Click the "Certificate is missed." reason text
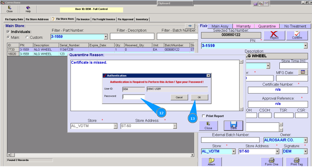The height and width of the screenshot is (167, 312). [x=89, y=63]
